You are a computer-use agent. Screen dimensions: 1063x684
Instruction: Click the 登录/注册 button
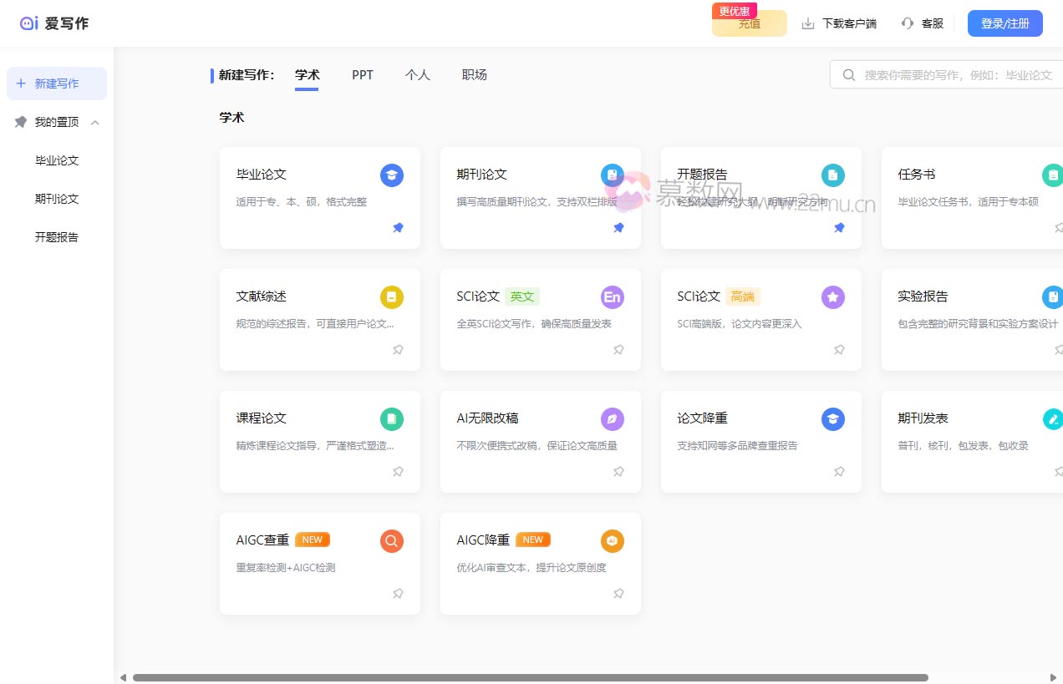(x=1005, y=23)
